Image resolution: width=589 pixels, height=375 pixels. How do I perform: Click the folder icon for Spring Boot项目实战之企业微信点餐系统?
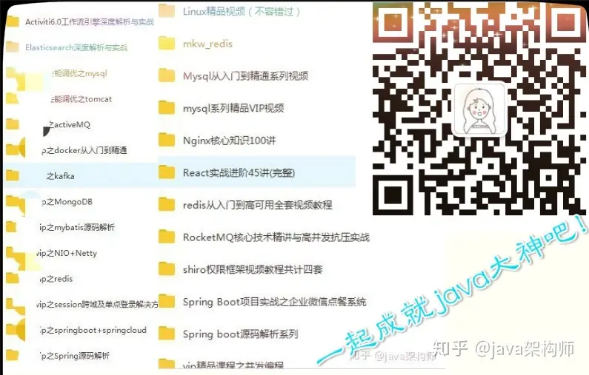(x=167, y=302)
